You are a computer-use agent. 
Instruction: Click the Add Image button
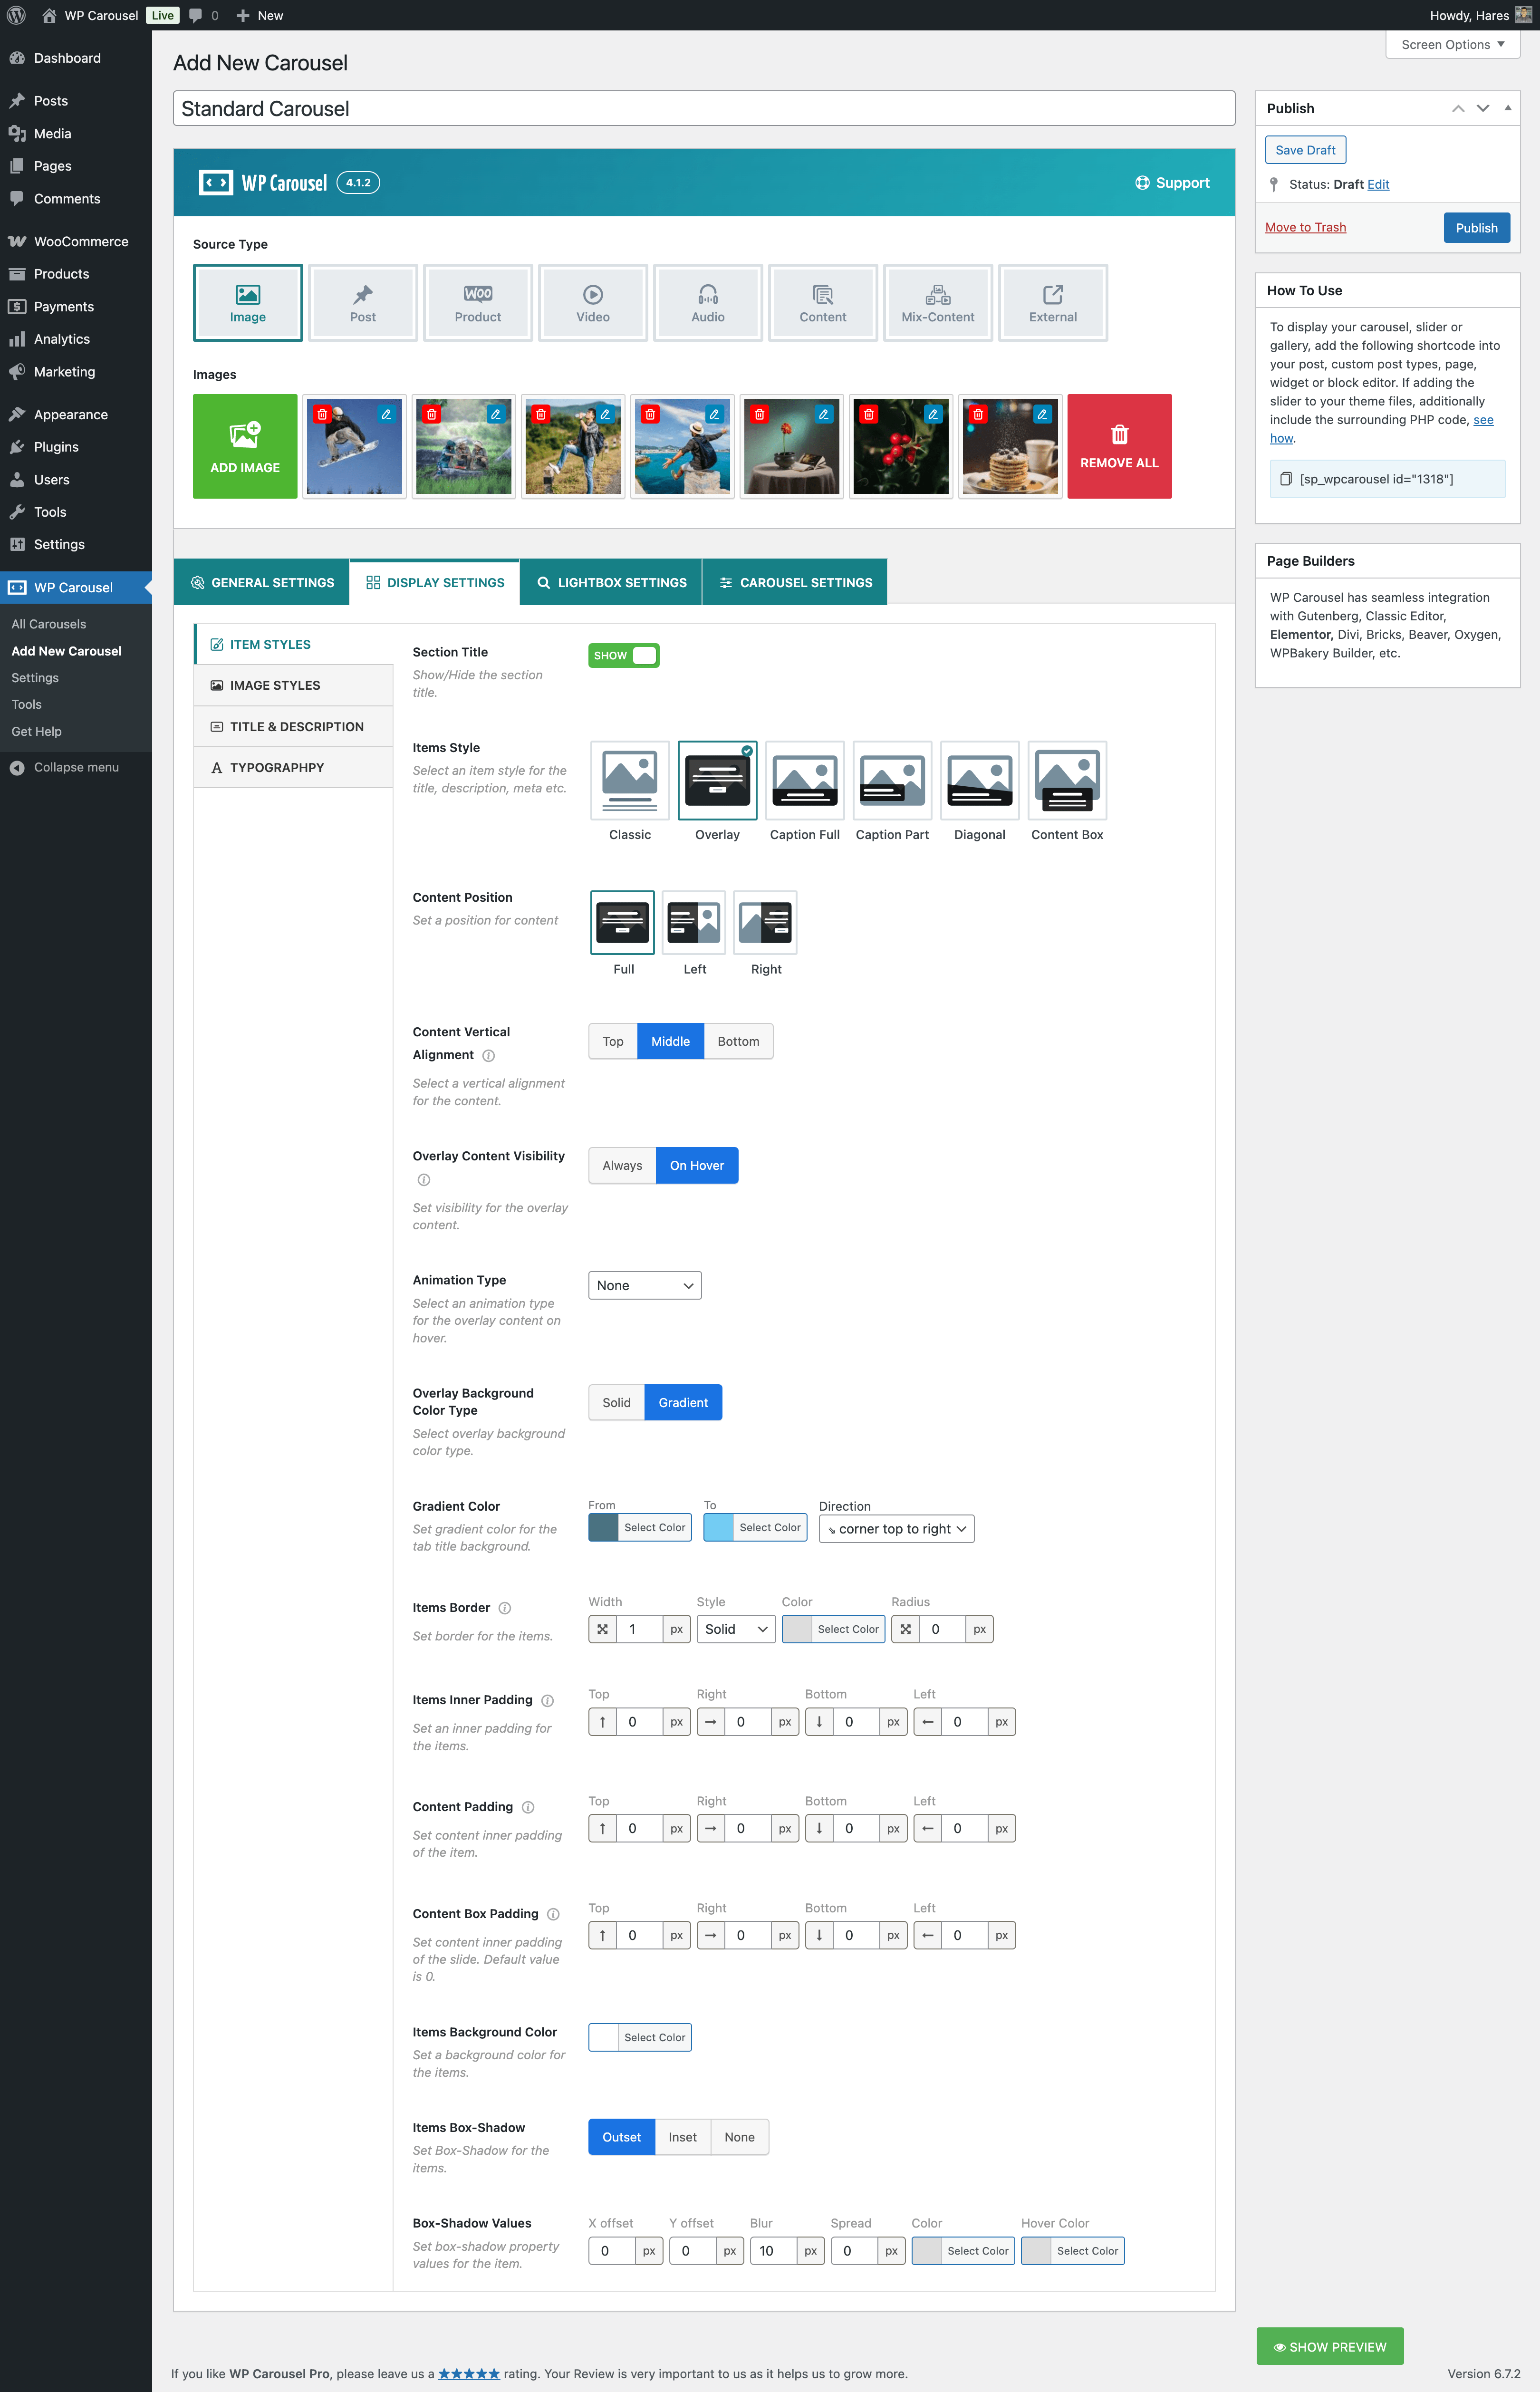coord(245,446)
